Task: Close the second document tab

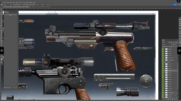Action: click(x=51, y=7)
